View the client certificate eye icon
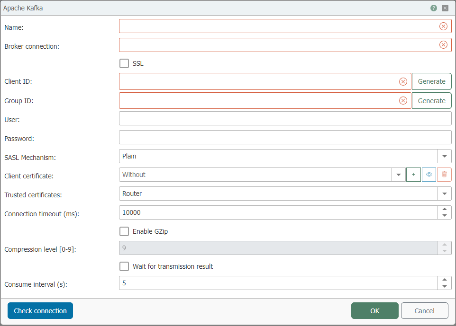The height and width of the screenshot is (326, 456). click(429, 175)
